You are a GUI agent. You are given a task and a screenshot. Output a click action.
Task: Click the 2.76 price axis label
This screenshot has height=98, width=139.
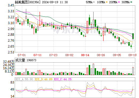(x=11, y=41)
